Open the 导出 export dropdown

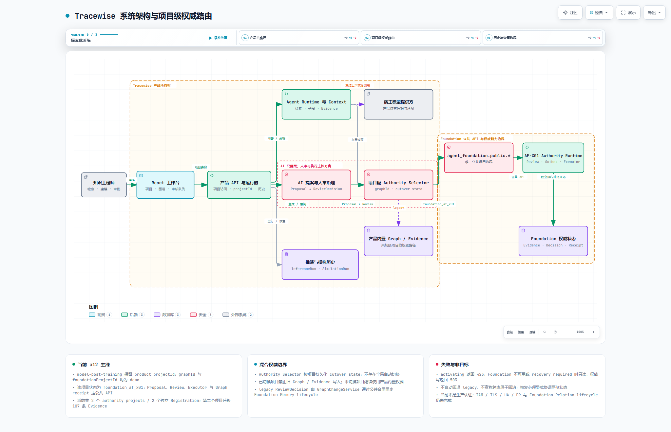pos(654,12)
